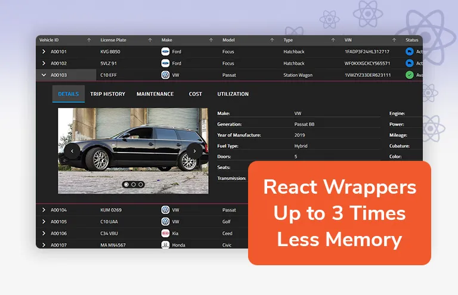
Task: Select first carousel dot indicator
Action: tap(126, 184)
